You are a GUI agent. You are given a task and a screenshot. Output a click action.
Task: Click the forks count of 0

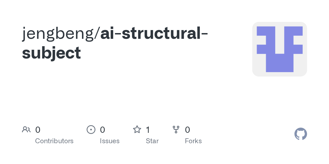tap(188, 130)
